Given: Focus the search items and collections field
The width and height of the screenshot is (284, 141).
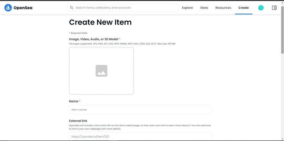Looking at the screenshot, I should pos(126,8).
